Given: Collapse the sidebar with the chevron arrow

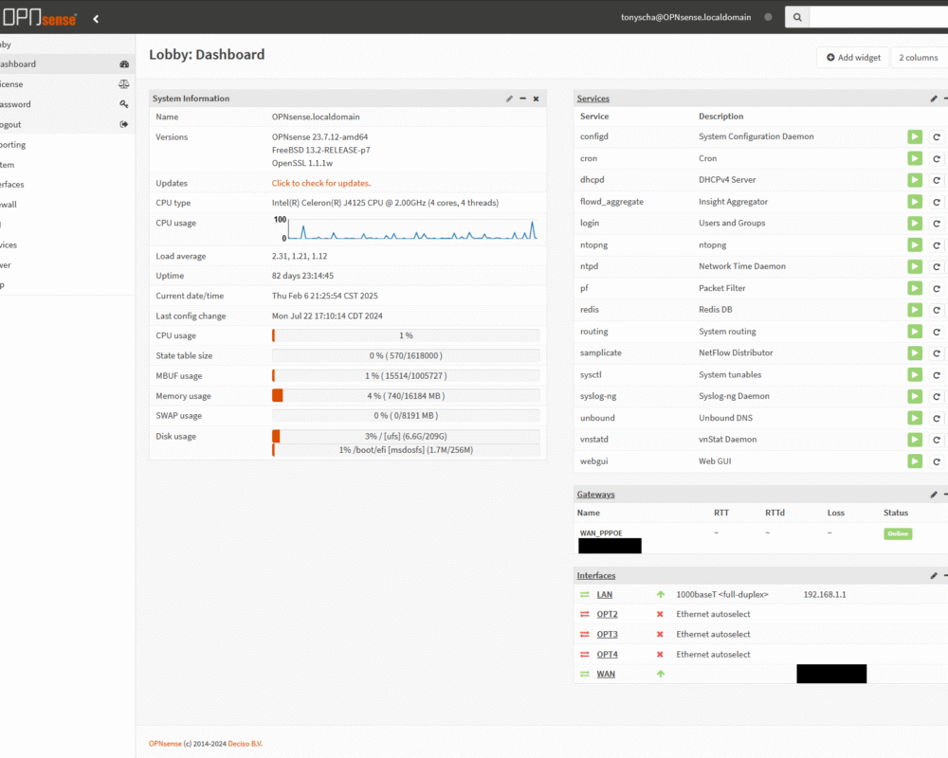Looking at the screenshot, I should click(x=96, y=19).
